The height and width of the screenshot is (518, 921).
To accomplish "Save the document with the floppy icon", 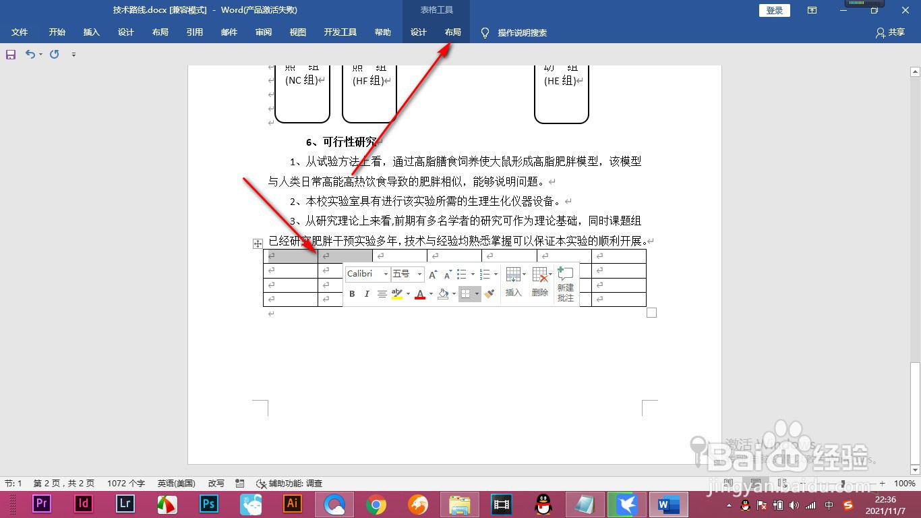I will point(11,55).
